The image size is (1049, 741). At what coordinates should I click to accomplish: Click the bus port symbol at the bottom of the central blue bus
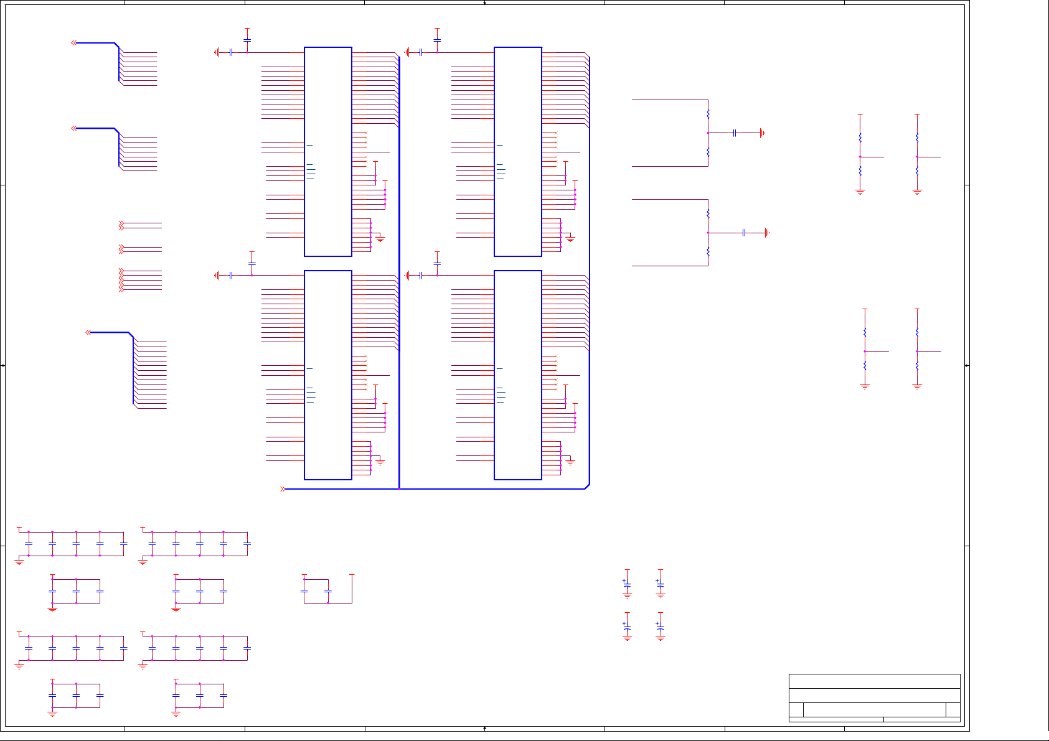pyautogui.click(x=283, y=489)
